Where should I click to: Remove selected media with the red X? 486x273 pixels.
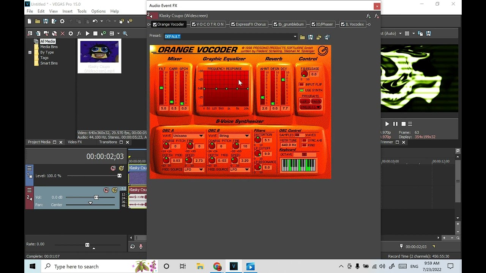(x=63, y=33)
